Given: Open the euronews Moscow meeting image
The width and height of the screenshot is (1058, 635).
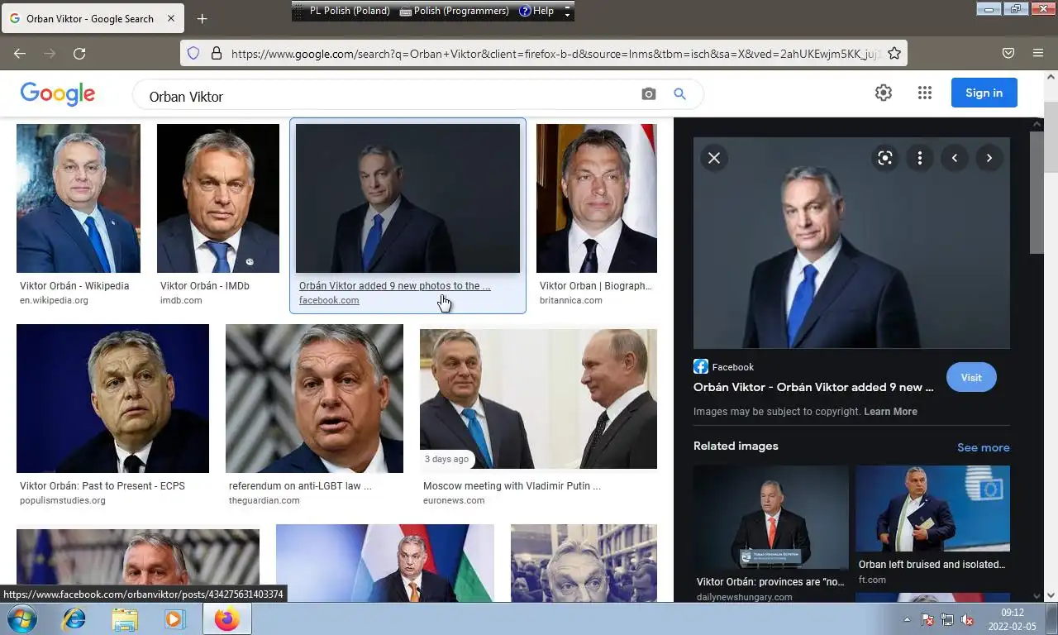Looking at the screenshot, I should pyautogui.click(x=538, y=399).
